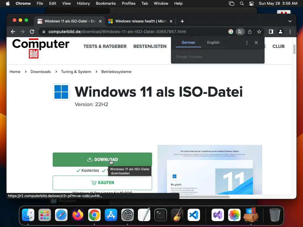Click the Windows 11 logo icon beside title
303x227 pixels.
click(x=61, y=92)
